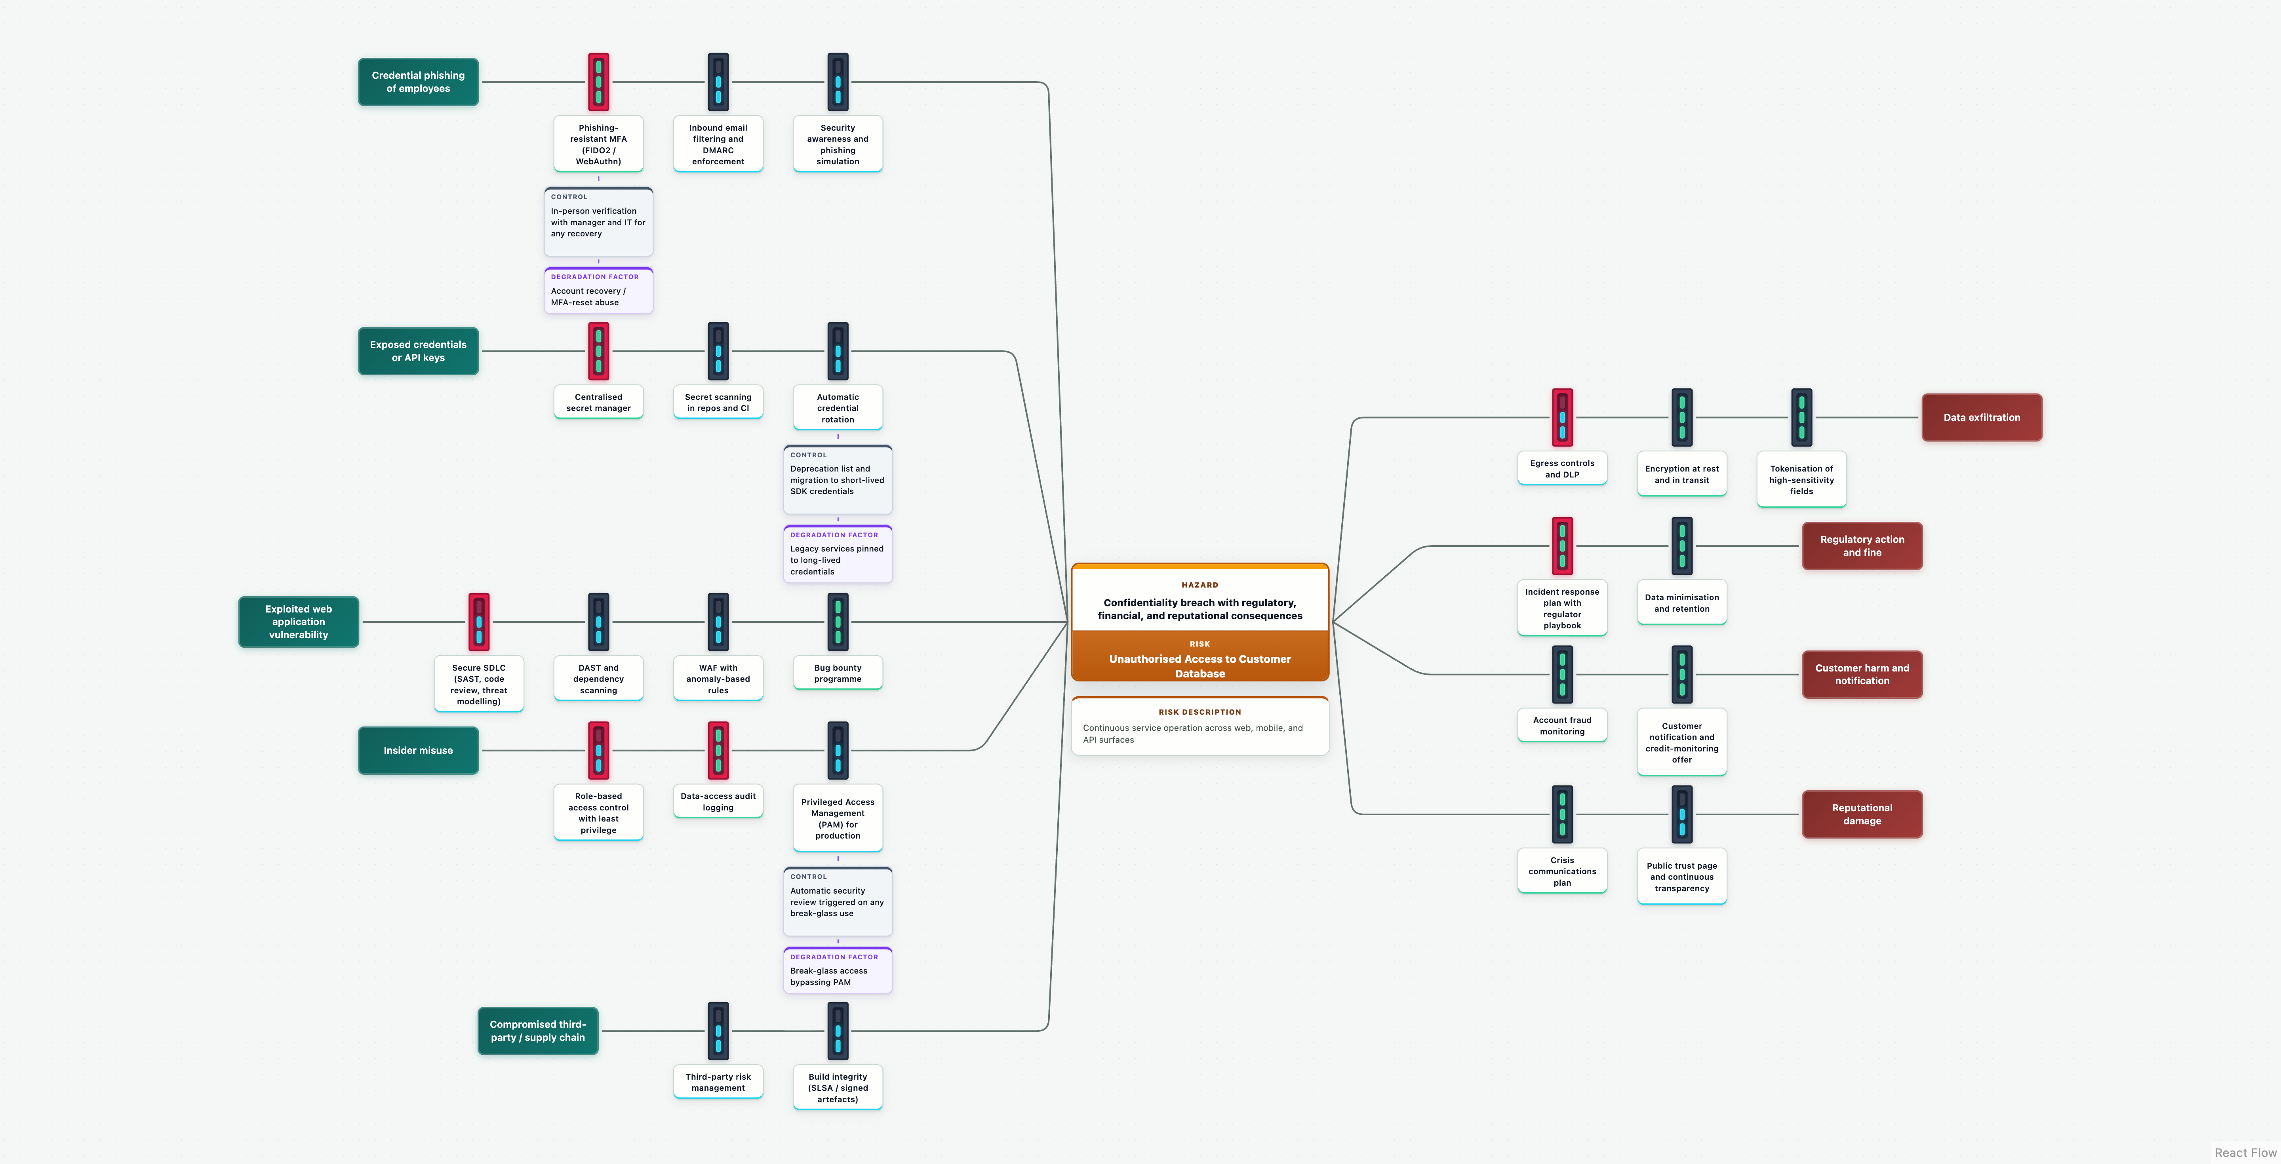Select the Secret scanning in repos label
Viewport: 2281px width, 1164px height.
[x=718, y=402]
